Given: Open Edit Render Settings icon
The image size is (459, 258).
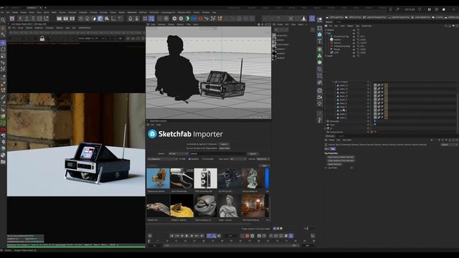Looking at the screenshot, I should [x=72, y=19].
